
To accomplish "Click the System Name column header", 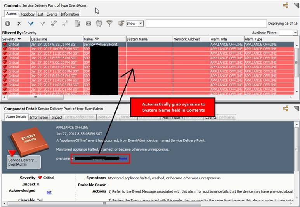I will pyautogui.click(x=149, y=39).
